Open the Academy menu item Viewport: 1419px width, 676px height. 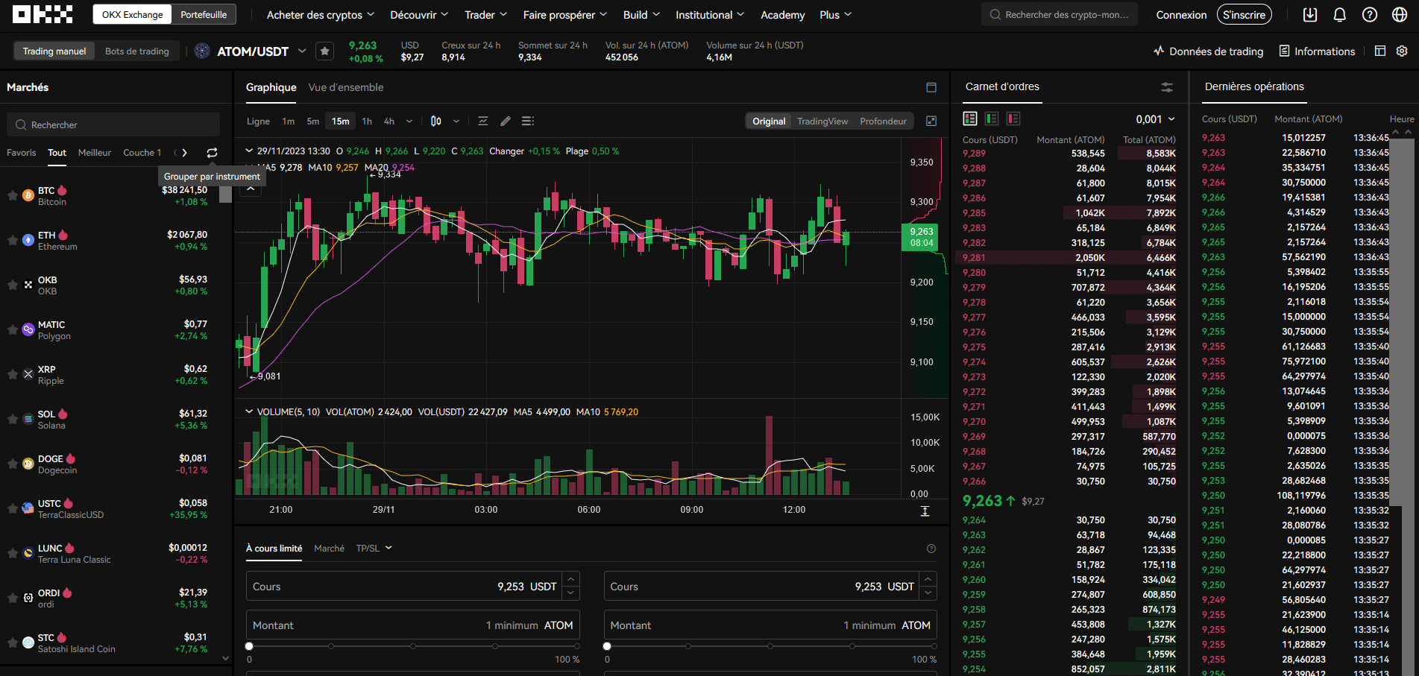click(782, 15)
